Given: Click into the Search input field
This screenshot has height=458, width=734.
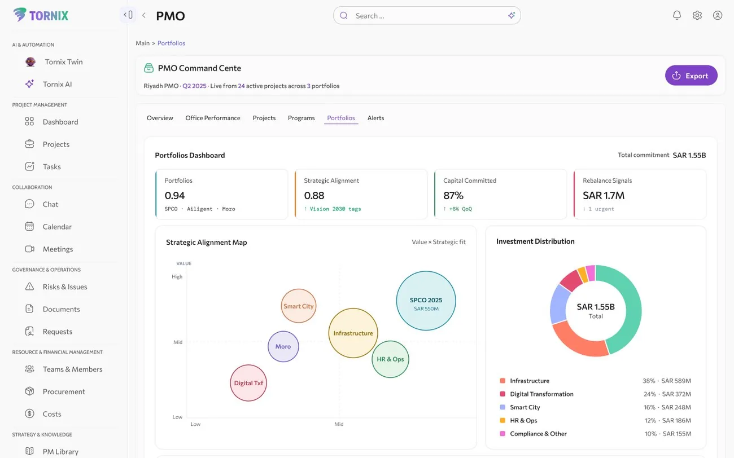Looking at the screenshot, I should [x=427, y=16].
